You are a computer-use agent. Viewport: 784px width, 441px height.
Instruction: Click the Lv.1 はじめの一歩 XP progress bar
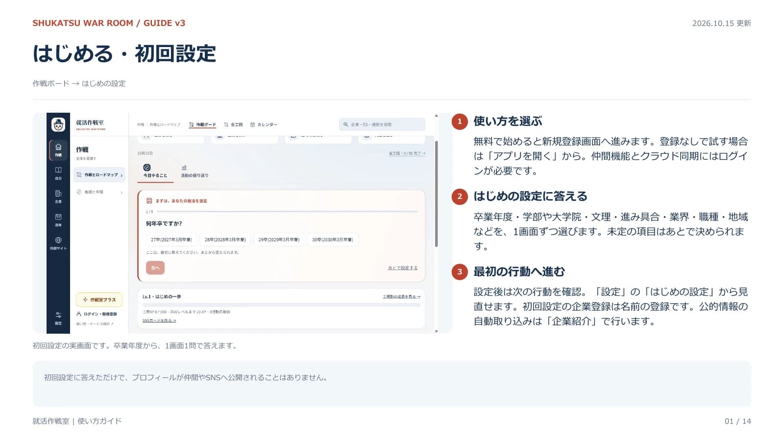point(281,305)
